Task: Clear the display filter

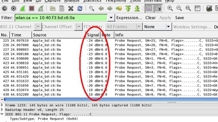Action: (x=151, y=18)
